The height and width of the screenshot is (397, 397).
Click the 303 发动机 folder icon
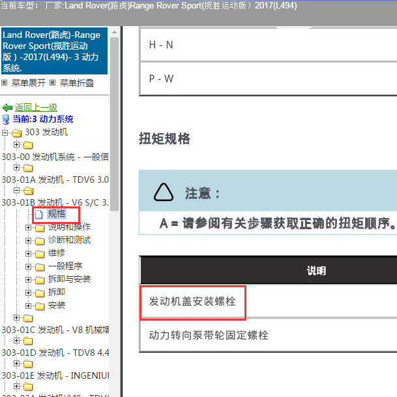pos(17,133)
